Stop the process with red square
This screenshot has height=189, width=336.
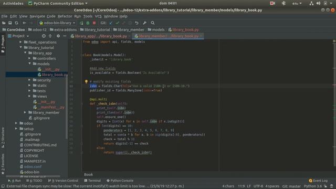pos(94,23)
